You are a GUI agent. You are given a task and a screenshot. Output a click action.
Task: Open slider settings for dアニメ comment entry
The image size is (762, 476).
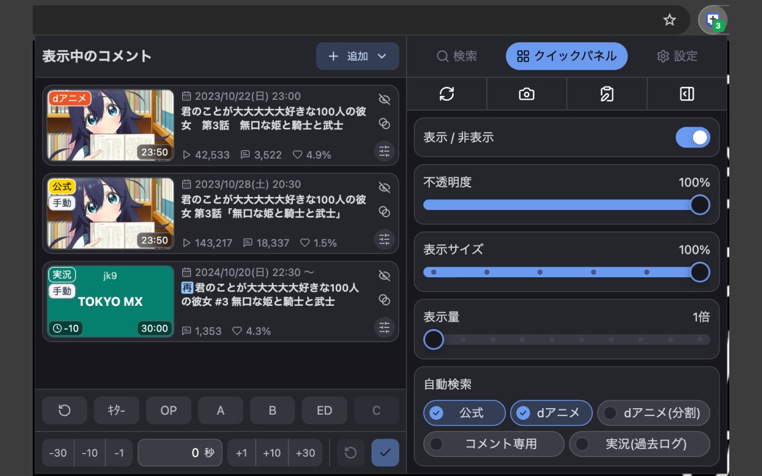(x=385, y=151)
